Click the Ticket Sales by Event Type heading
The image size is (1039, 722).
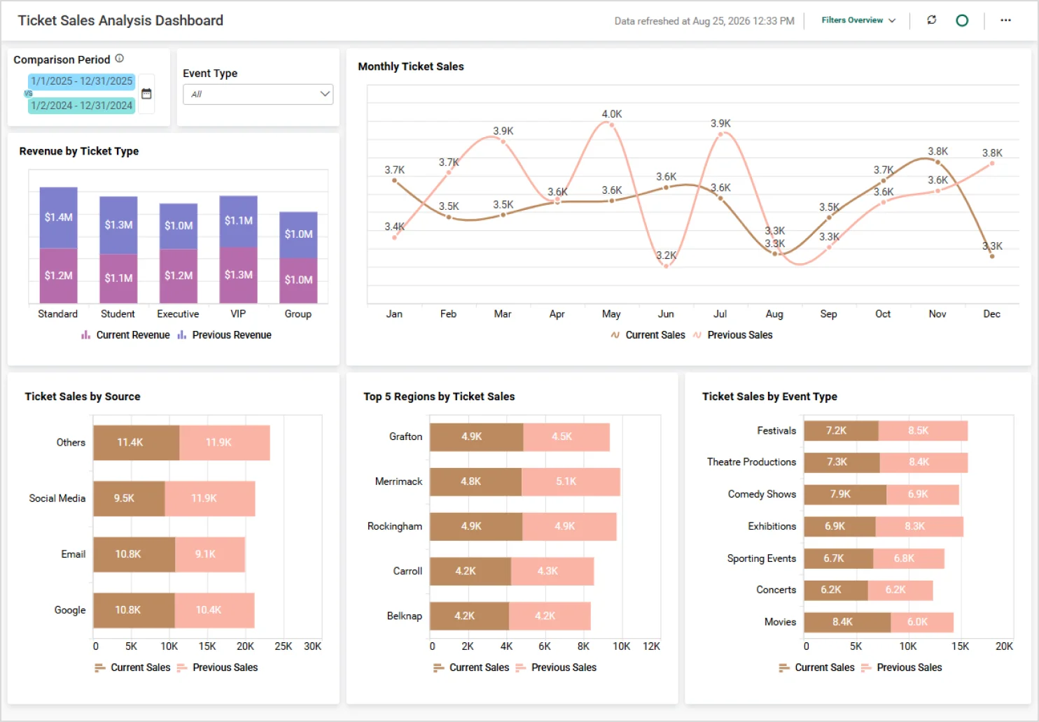769,397
